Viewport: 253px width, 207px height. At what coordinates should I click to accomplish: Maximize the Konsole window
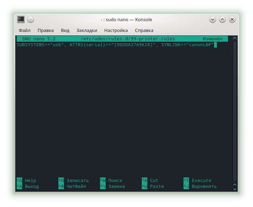click(x=222, y=20)
